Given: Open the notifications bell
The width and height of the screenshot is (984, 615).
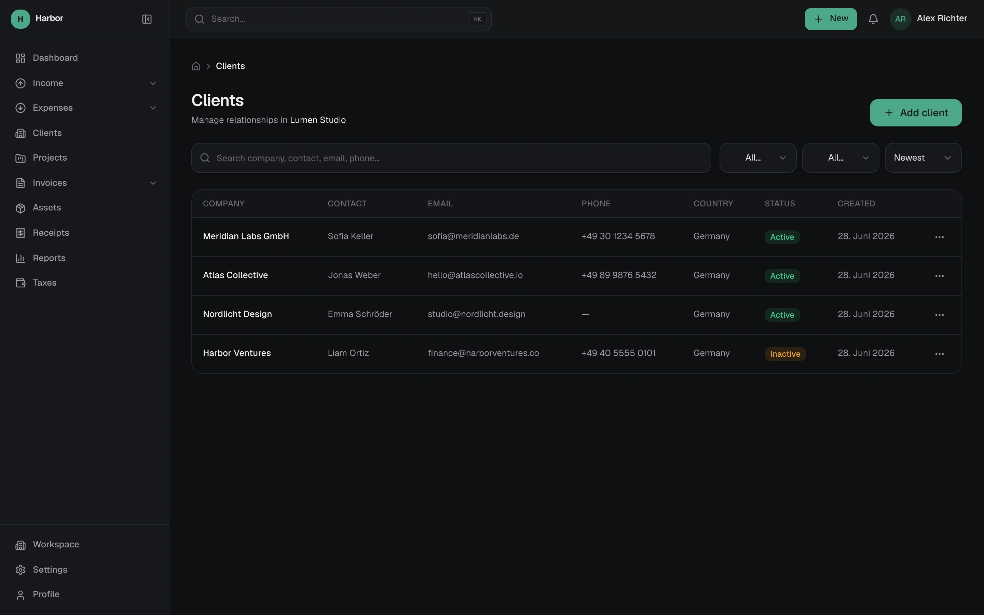Looking at the screenshot, I should pos(873,19).
